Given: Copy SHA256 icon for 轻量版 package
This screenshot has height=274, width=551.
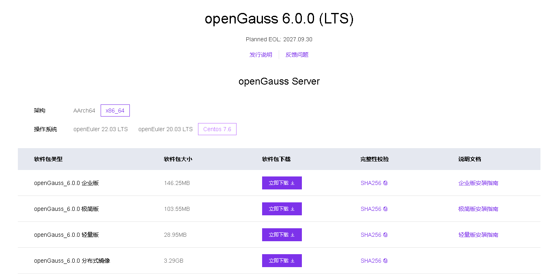Looking at the screenshot, I should (x=385, y=235).
